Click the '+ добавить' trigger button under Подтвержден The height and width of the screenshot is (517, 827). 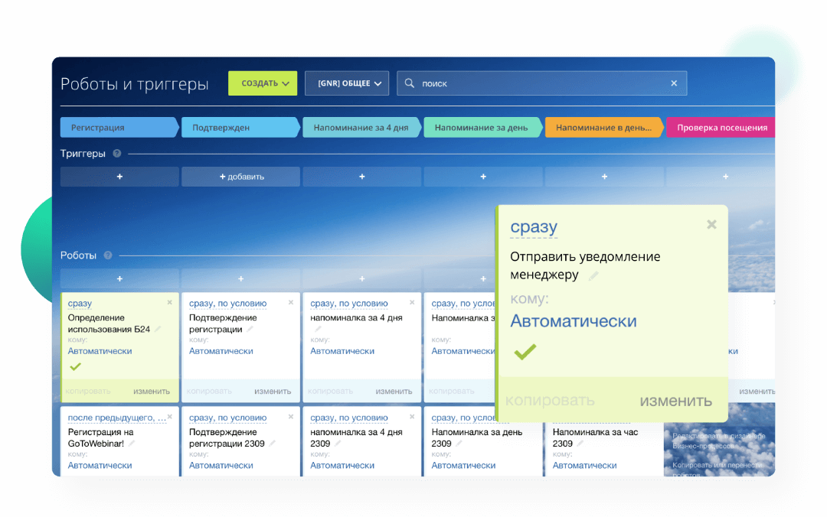(x=241, y=177)
